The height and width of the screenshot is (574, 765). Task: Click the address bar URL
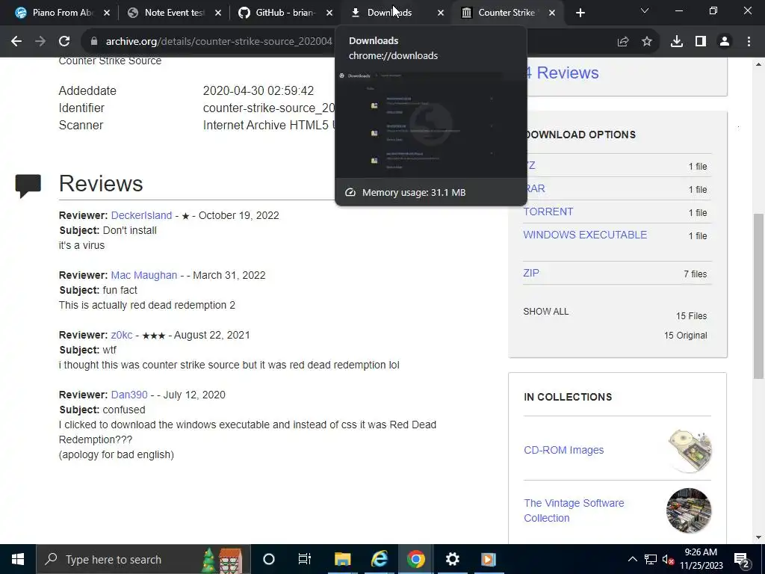(x=219, y=42)
